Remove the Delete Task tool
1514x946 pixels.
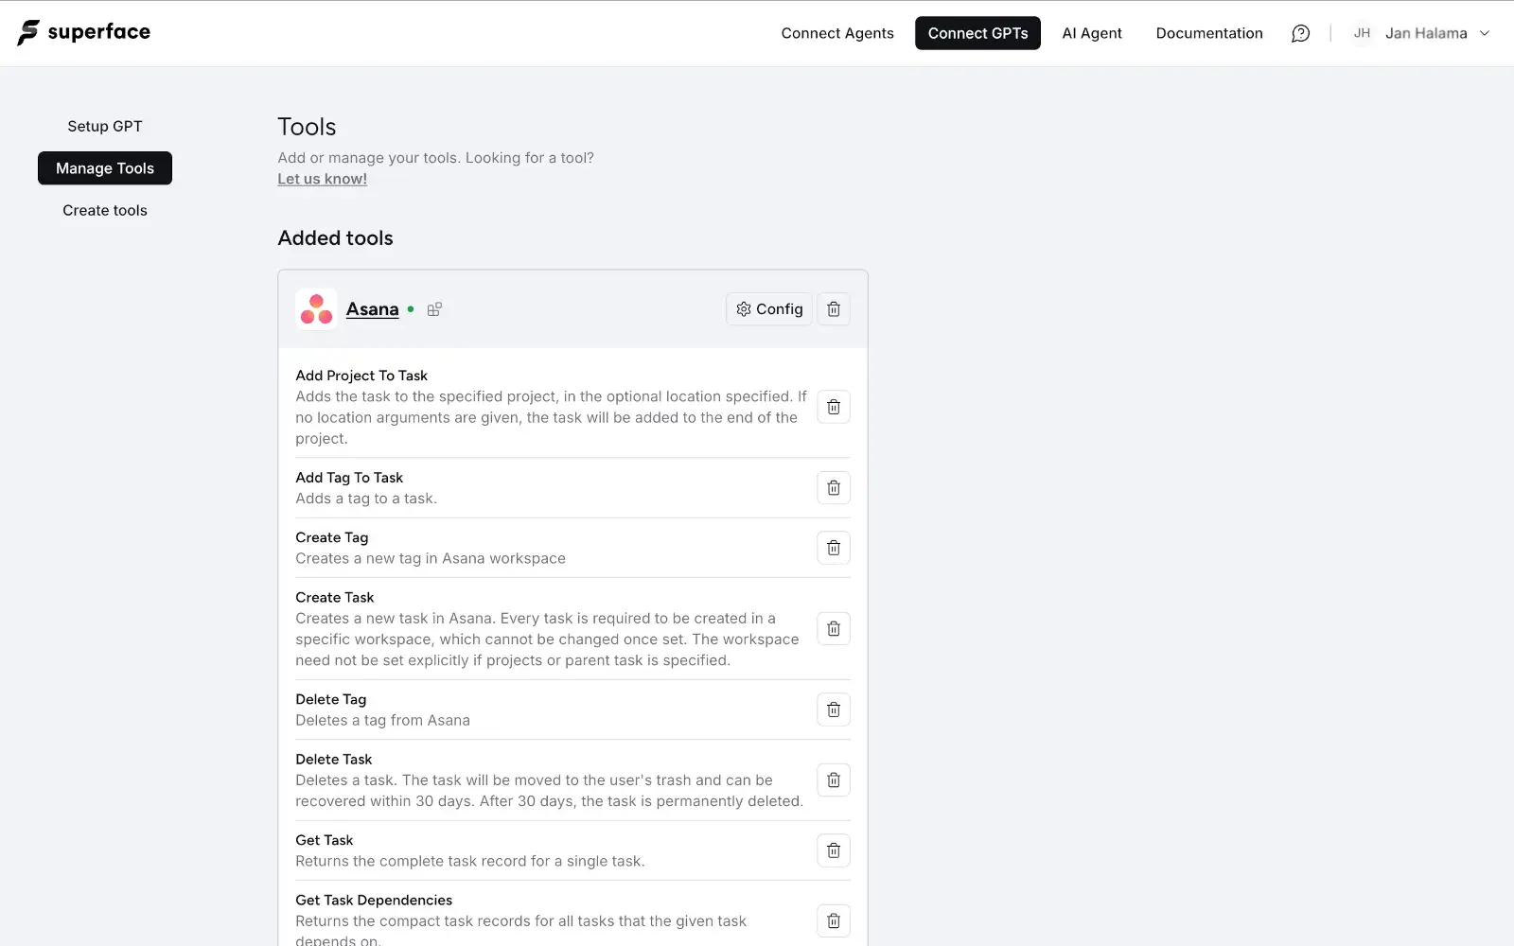coord(833,780)
